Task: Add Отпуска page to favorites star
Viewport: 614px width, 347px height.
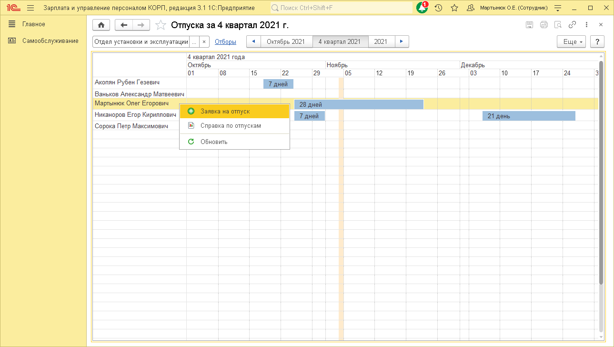Action: pyautogui.click(x=161, y=25)
